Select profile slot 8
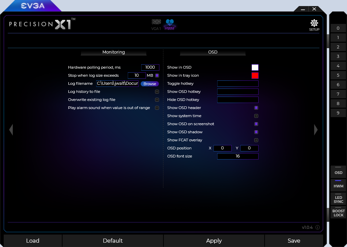The image size is (347, 247). (338, 103)
